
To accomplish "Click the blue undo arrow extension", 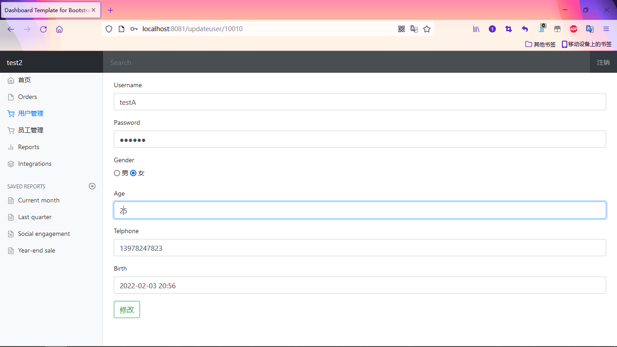I will pyautogui.click(x=525, y=29).
